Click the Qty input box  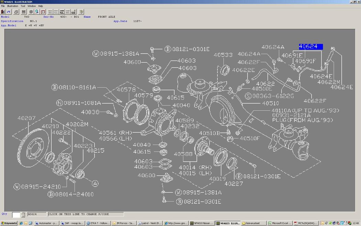click(16, 215)
